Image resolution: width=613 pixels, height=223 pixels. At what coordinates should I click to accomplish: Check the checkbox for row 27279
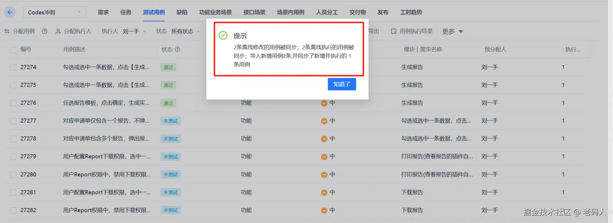pyautogui.click(x=13, y=156)
